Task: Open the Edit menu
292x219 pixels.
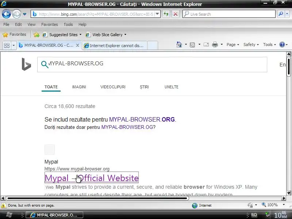Action: (18, 24)
